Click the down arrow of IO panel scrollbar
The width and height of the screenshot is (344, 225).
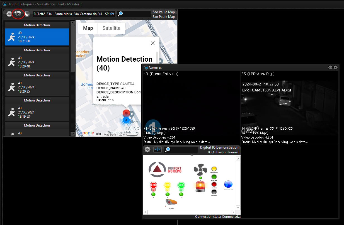click(x=238, y=208)
